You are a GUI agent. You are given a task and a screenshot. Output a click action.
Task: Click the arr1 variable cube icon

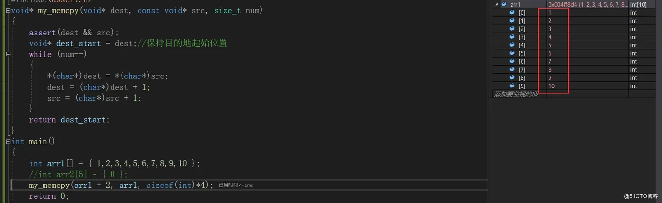504,4
